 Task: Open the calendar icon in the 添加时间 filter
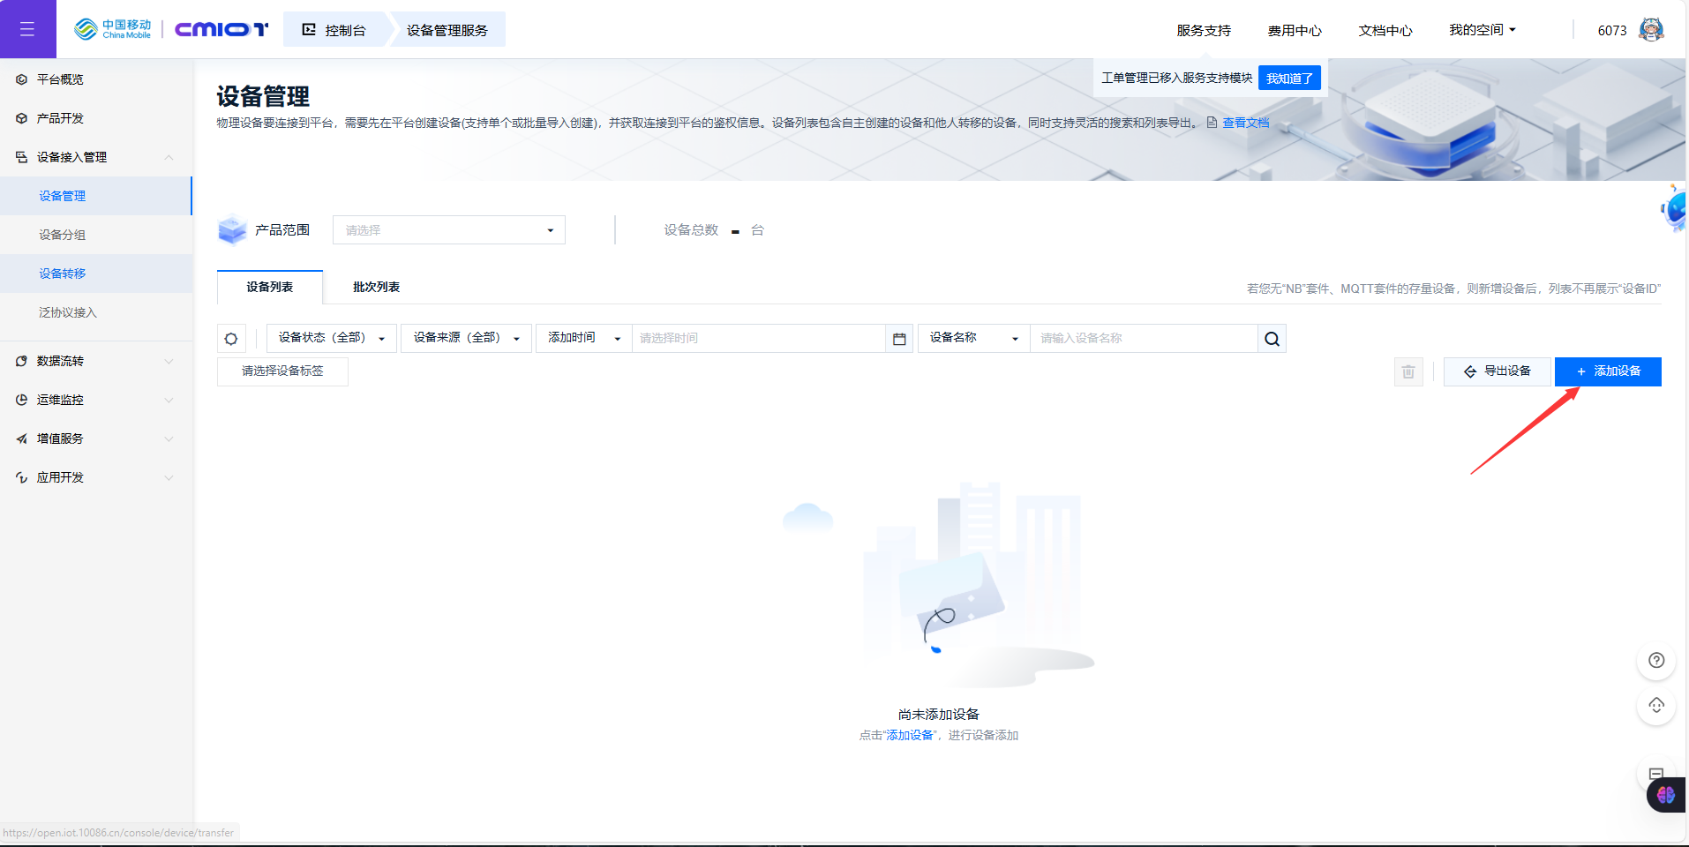pyautogui.click(x=899, y=338)
